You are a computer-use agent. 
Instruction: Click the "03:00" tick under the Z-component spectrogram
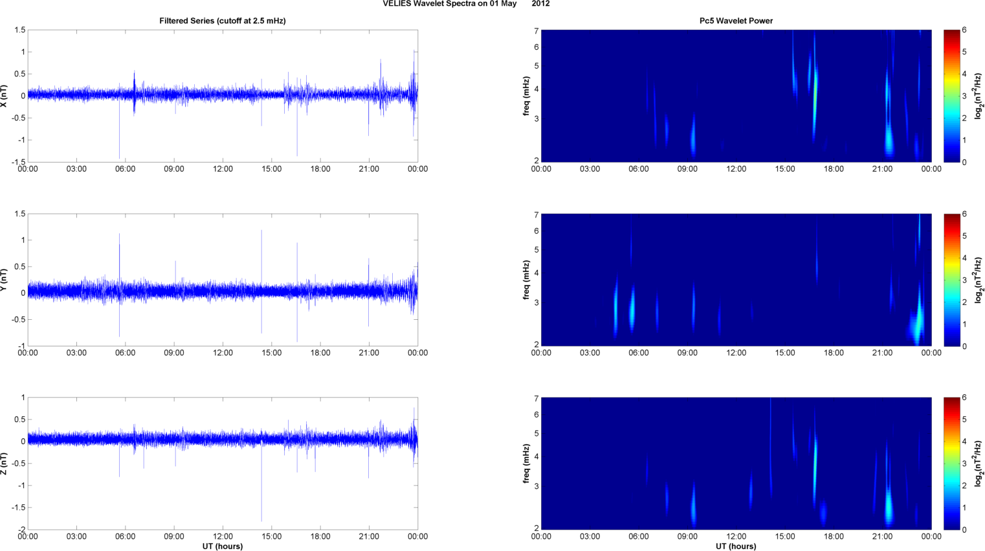coord(590,536)
